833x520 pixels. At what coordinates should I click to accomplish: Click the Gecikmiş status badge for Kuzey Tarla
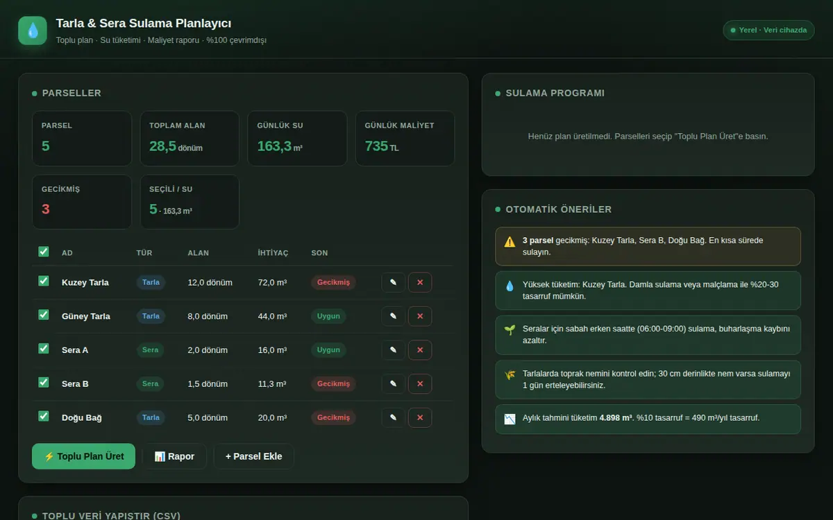[x=333, y=282]
